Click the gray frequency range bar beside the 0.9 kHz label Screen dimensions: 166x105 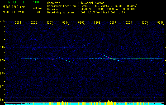pos(5,61)
